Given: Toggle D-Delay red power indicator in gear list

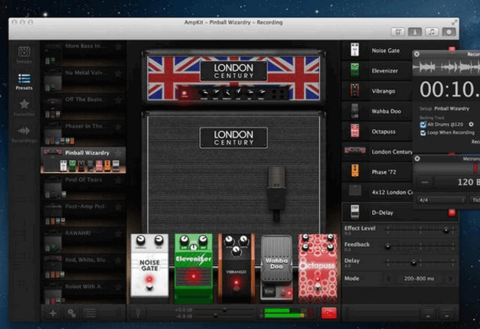Looking at the screenshot, I should click(x=452, y=212).
